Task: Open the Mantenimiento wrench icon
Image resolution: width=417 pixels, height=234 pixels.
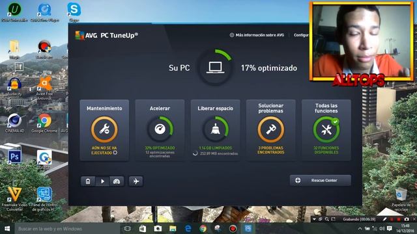Action: tap(104, 129)
